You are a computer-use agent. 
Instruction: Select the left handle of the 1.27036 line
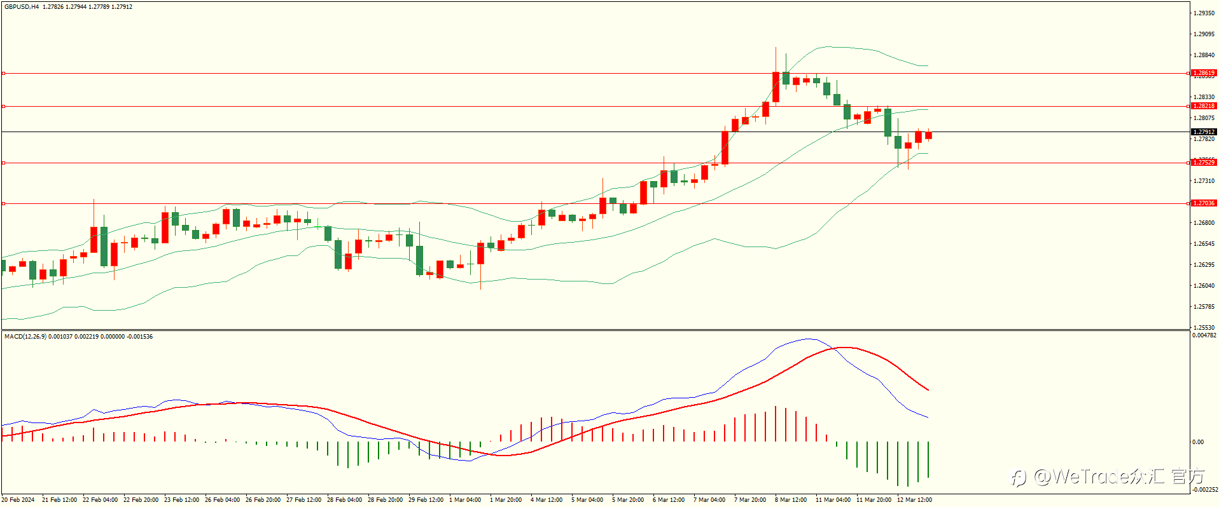[x=3, y=204]
